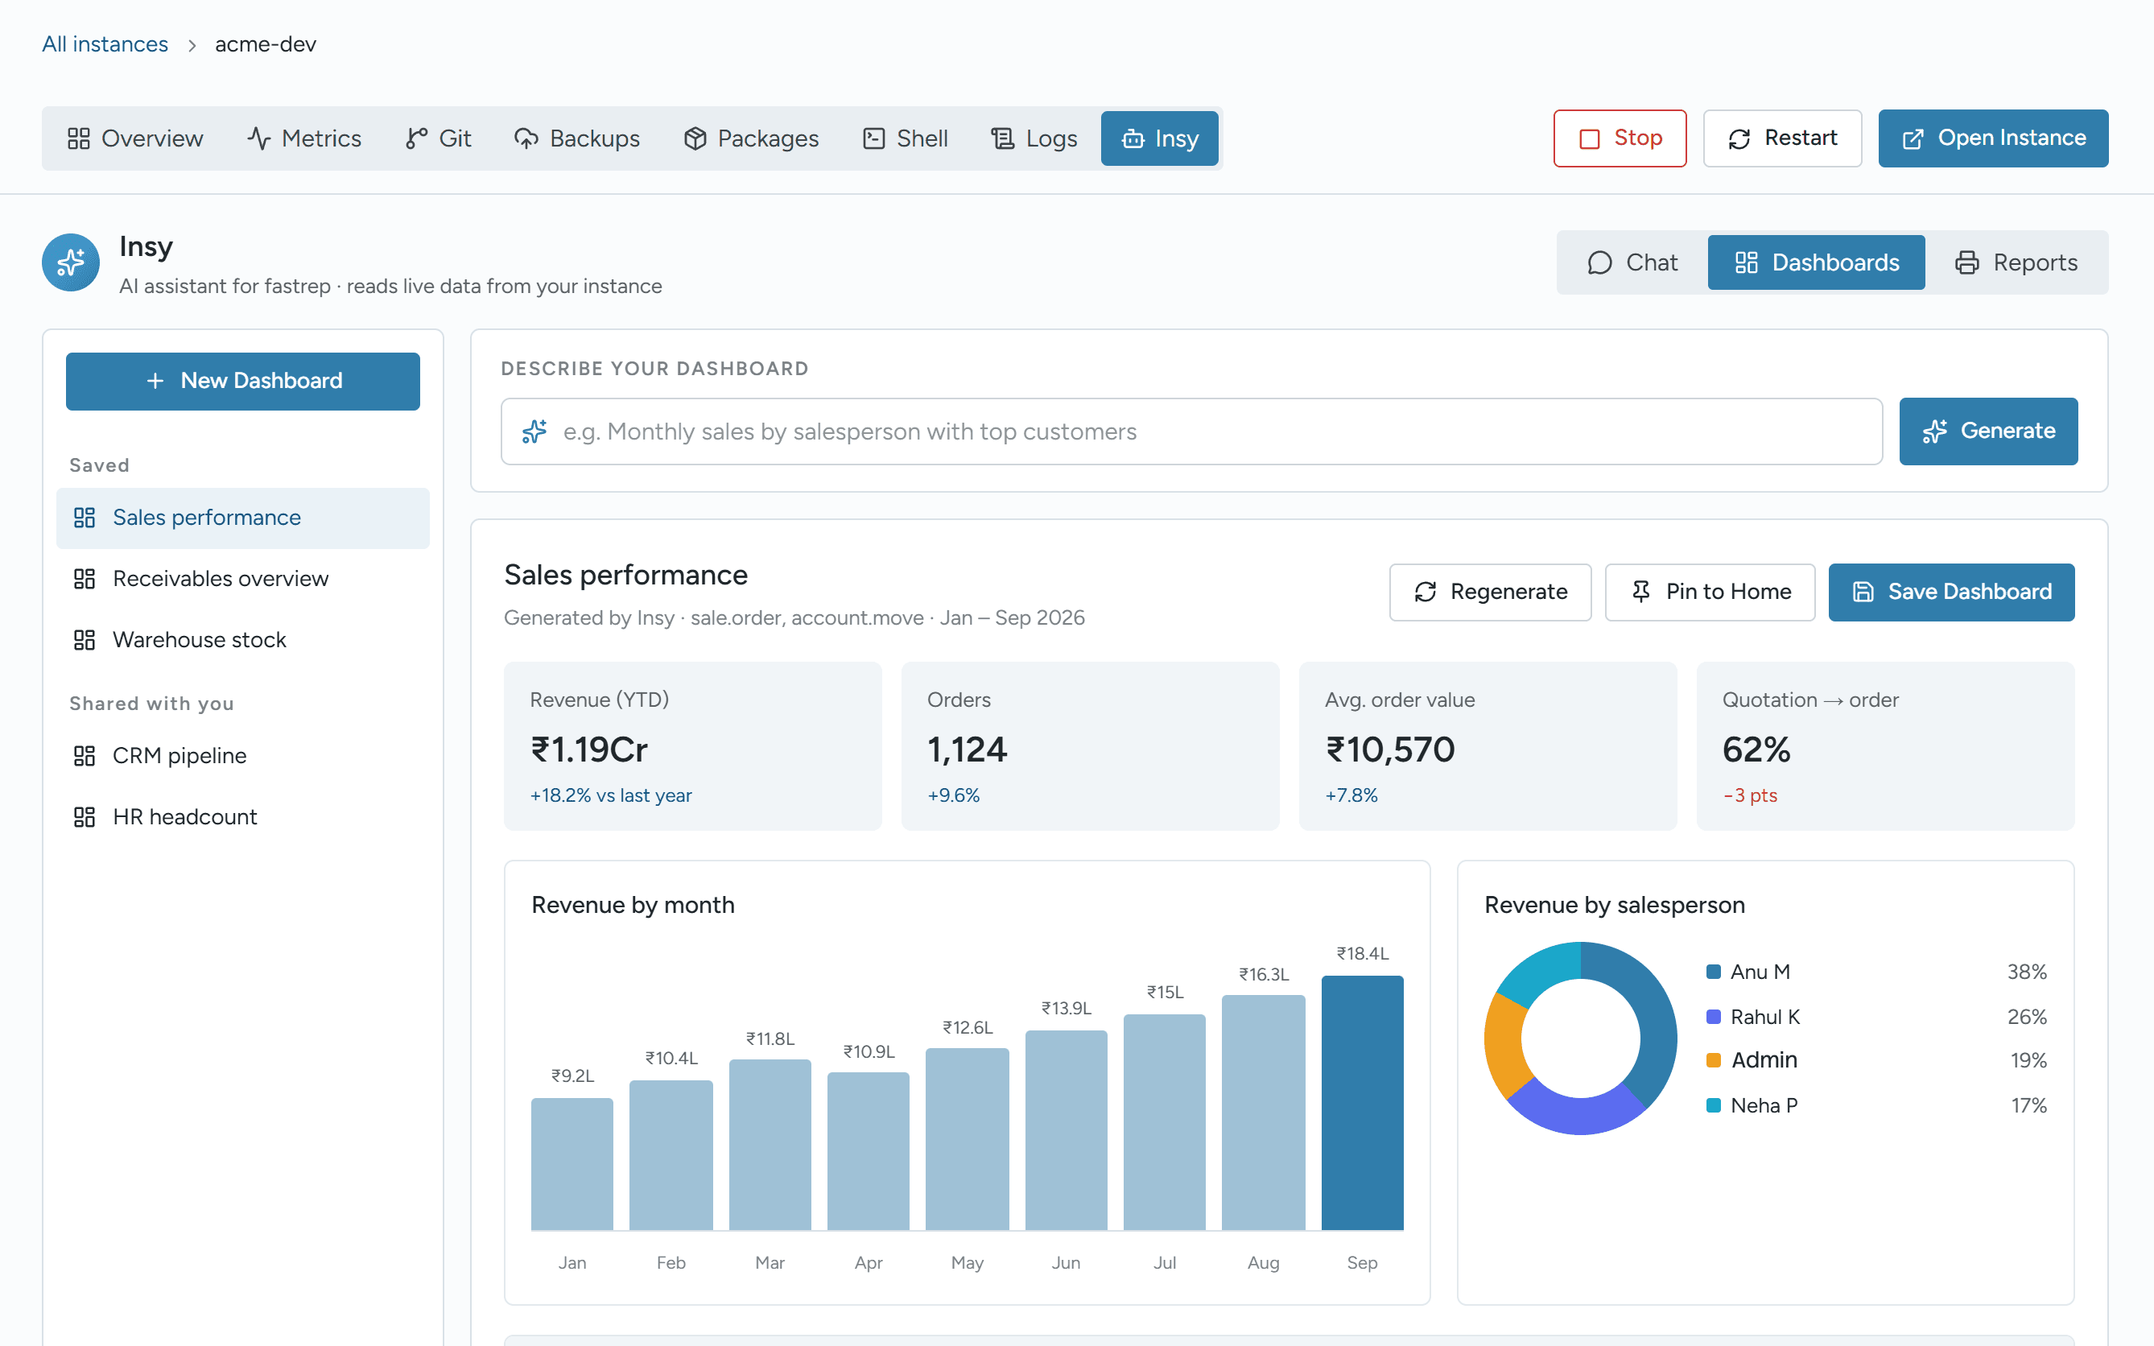Click the Anu M legend color swatch
This screenshot has width=2154, height=1346.
(x=1713, y=972)
